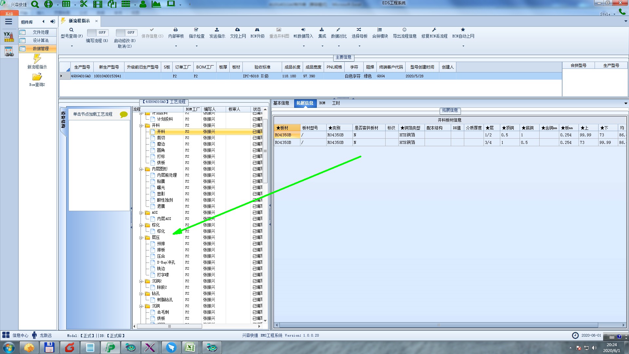Open the 内部审核 dropdown arrow
The width and height of the screenshot is (629, 354).
[176, 46]
